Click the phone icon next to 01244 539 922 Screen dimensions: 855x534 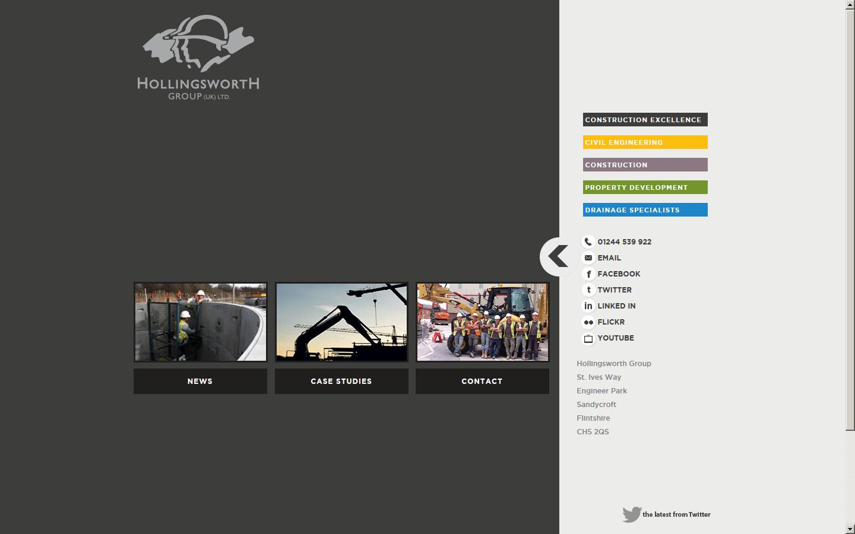588,241
